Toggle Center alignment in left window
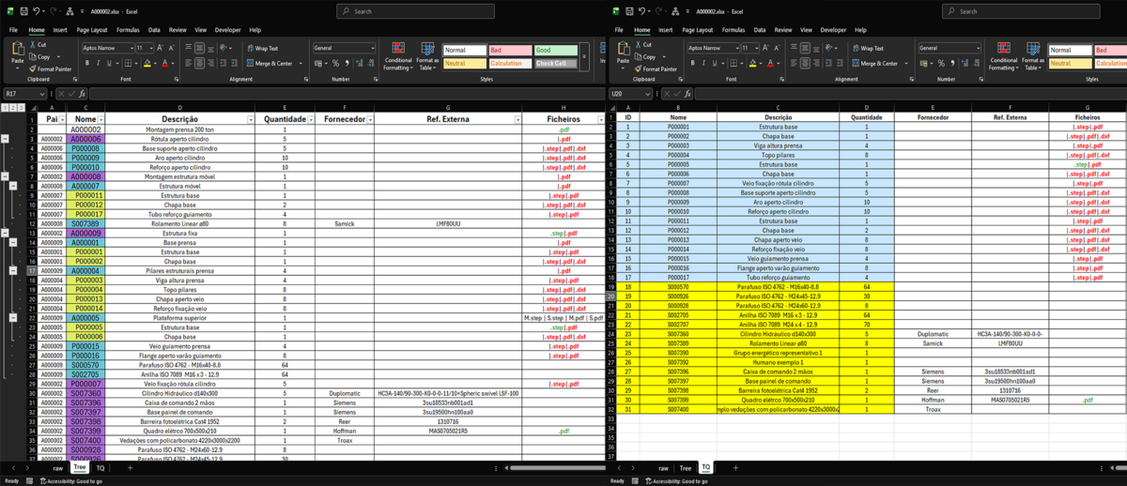The image size is (1127, 486). tap(199, 63)
